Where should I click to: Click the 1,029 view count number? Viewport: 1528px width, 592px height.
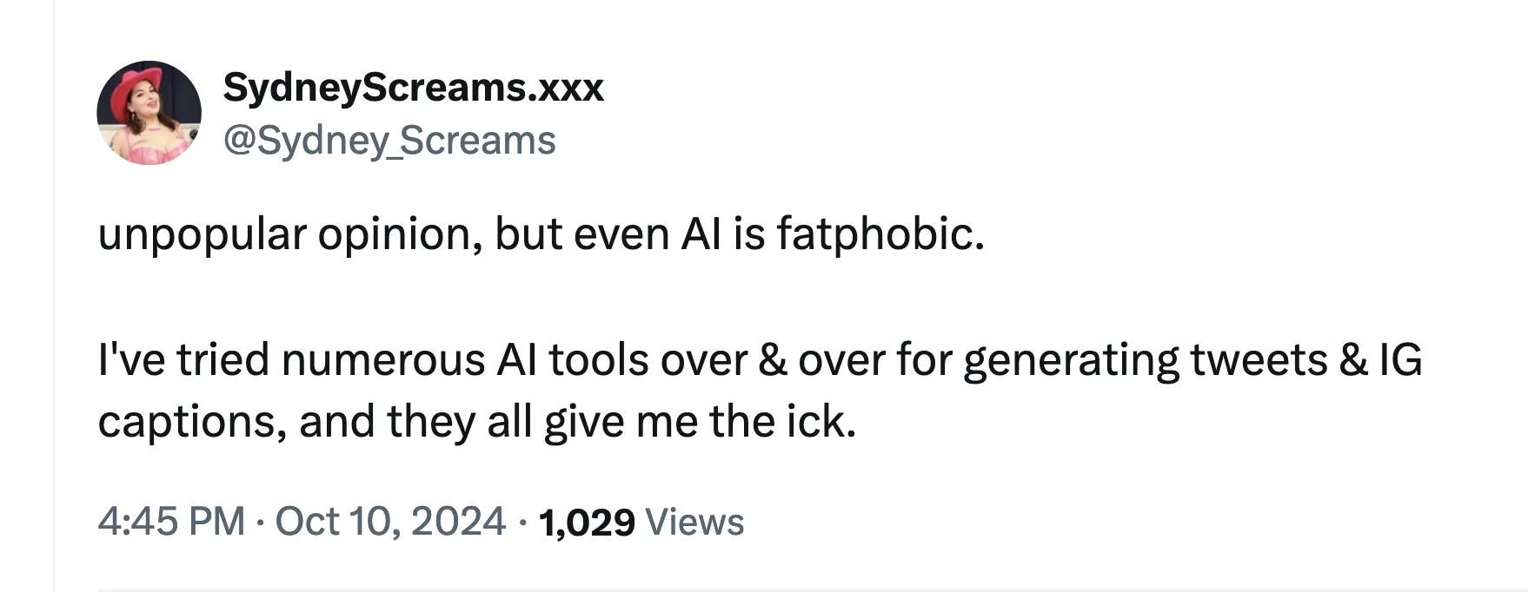pos(587,523)
